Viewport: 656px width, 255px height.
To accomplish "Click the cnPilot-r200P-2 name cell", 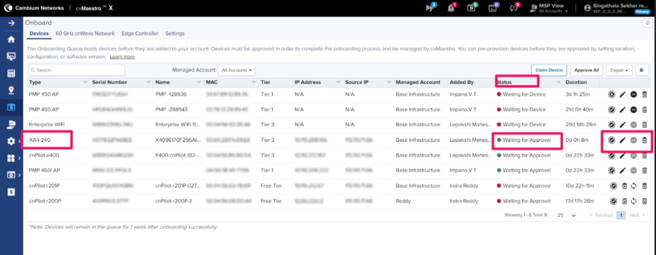I will (175, 201).
